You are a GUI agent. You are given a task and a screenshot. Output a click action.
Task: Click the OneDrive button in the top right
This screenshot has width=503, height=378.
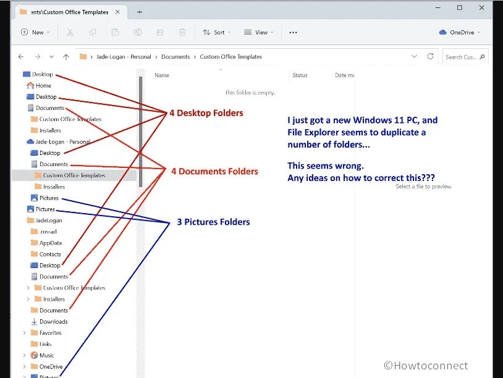point(460,32)
